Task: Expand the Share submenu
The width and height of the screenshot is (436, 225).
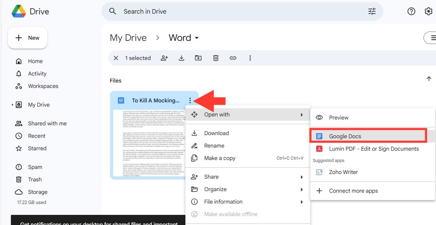Action: point(248,177)
